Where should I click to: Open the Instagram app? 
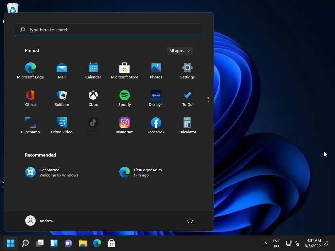point(125,126)
